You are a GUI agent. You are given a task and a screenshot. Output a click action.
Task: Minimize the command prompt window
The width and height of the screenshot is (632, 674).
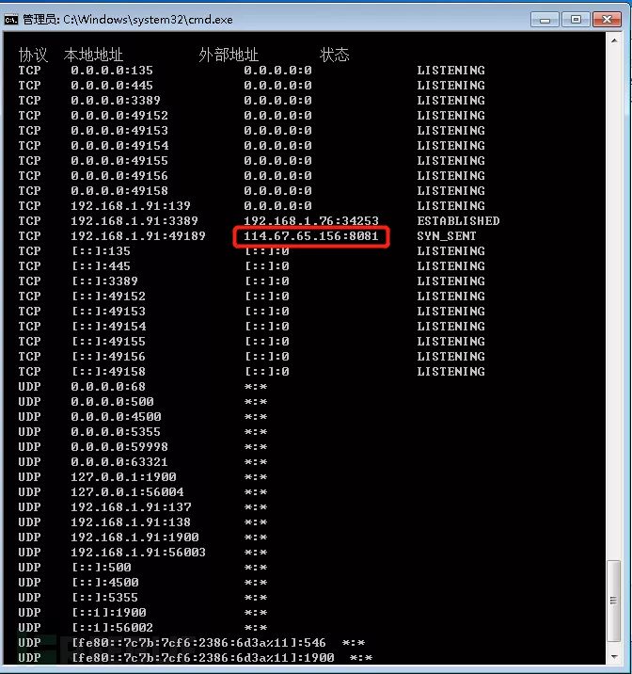click(x=545, y=20)
